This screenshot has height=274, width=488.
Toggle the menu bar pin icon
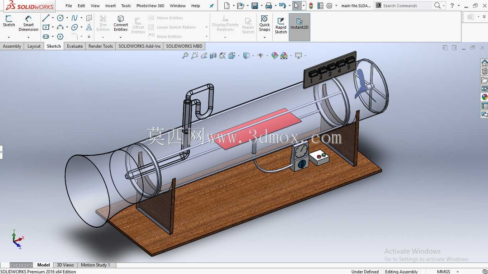coord(211,6)
